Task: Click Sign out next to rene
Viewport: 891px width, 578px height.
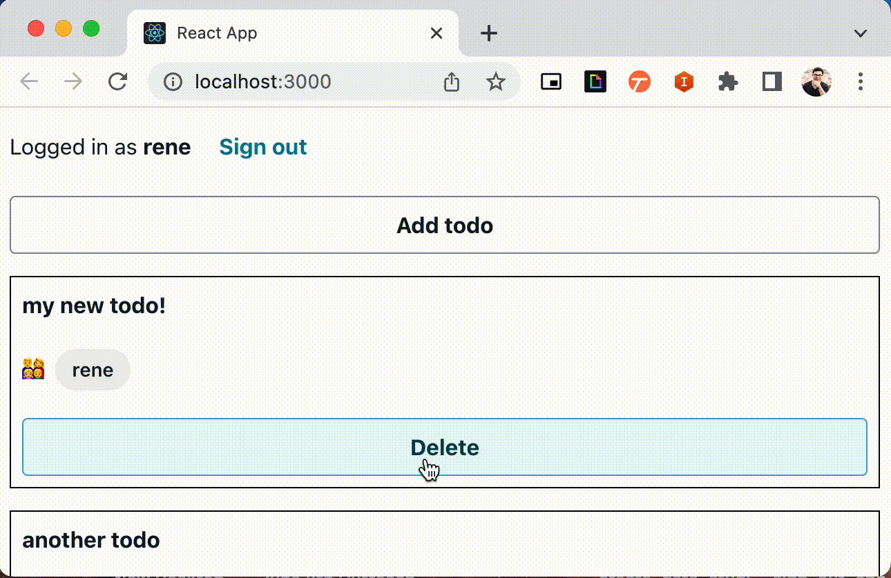Action: coord(262,147)
